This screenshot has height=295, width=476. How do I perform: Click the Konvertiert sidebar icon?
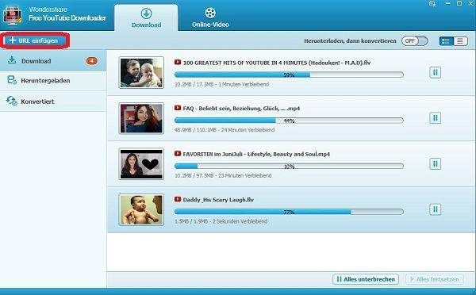click(x=12, y=101)
